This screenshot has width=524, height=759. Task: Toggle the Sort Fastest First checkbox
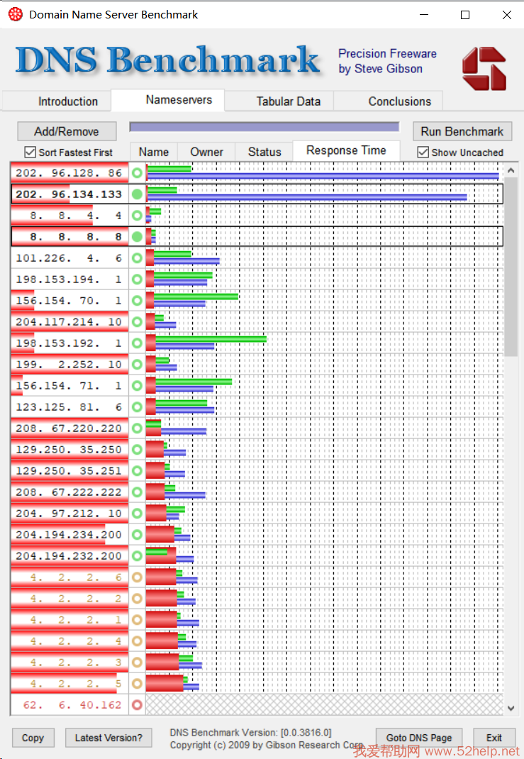pyautogui.click(x=30, y=152)
